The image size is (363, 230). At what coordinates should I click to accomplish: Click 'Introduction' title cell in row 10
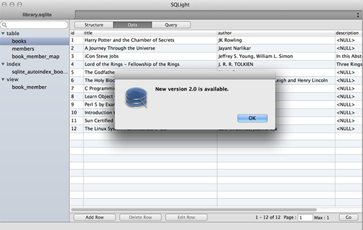pos(99,113)
